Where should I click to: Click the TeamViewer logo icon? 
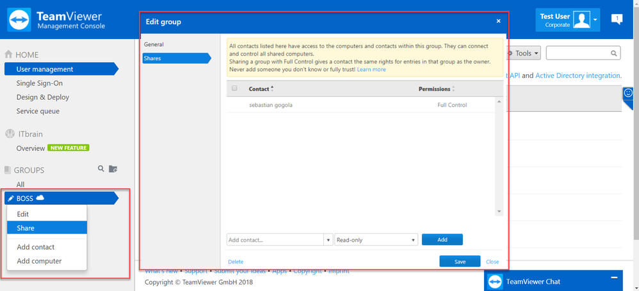[19, 20]
